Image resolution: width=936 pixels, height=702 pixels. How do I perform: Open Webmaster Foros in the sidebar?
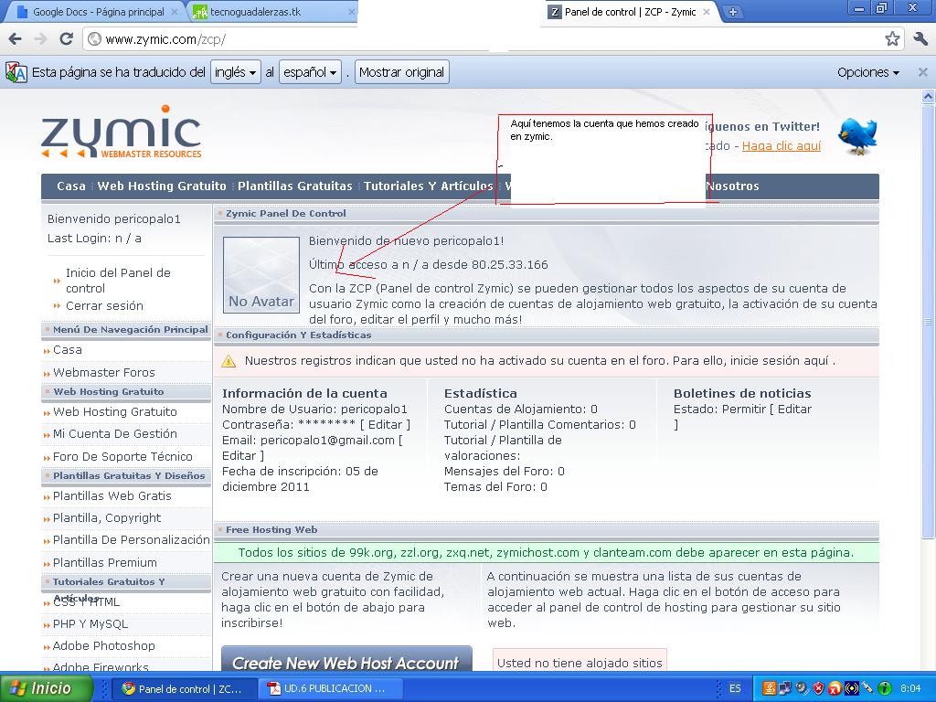104,373
